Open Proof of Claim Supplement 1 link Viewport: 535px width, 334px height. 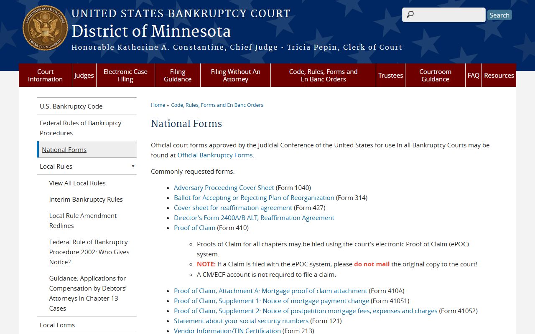click(271, 301)
